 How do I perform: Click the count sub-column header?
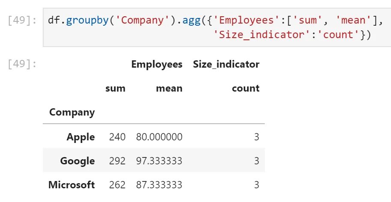[x=246, y=88]
